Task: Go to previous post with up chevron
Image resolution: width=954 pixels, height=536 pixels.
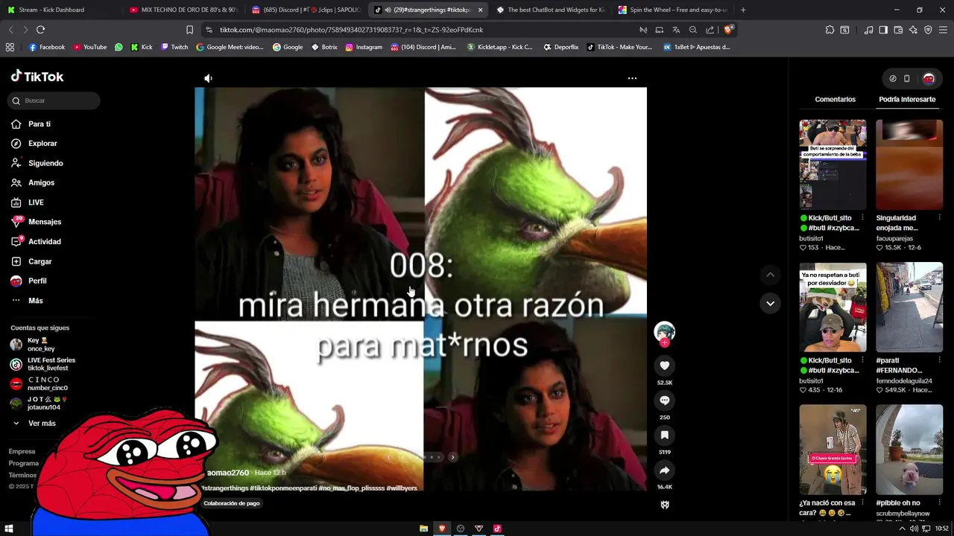Action: coord(770,275)
